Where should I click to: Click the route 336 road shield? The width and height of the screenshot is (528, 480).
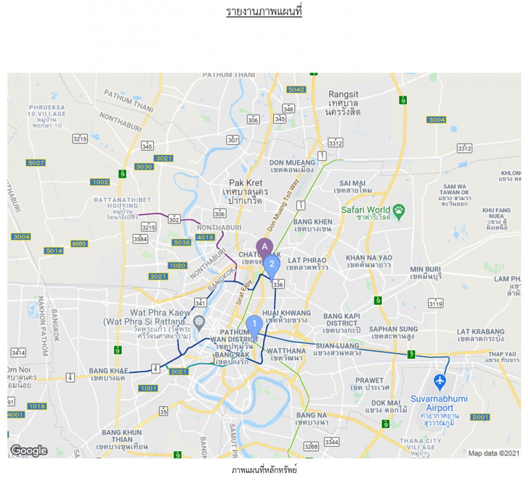pos(278,284)
